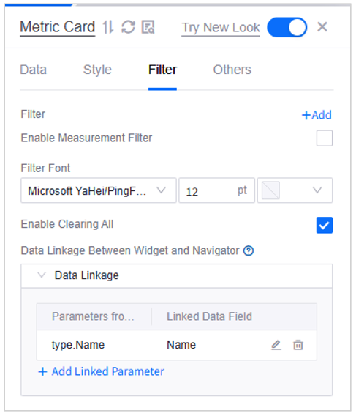Edit the type.Name linked parameter
This screenshot has width=356, height=416.
(276, 345)
